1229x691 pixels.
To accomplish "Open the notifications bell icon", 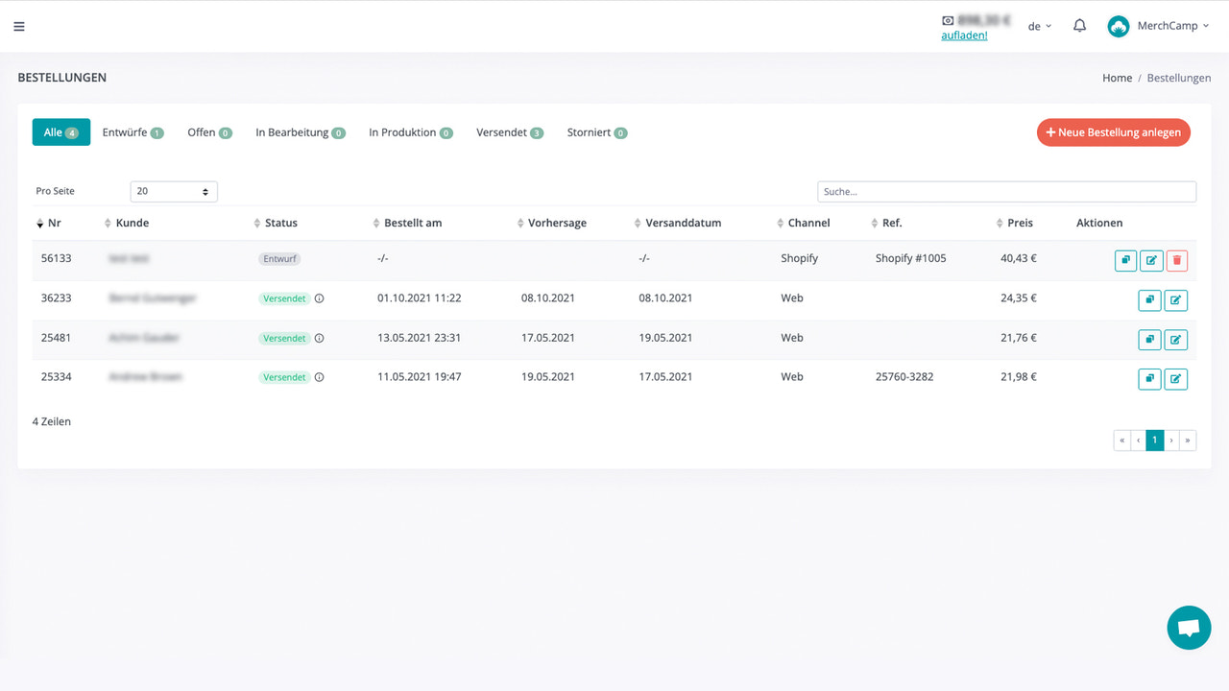I will tap(1079, 25).
